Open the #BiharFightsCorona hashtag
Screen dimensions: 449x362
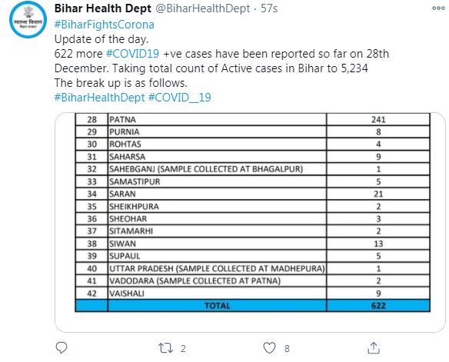[x=105, y=25]
